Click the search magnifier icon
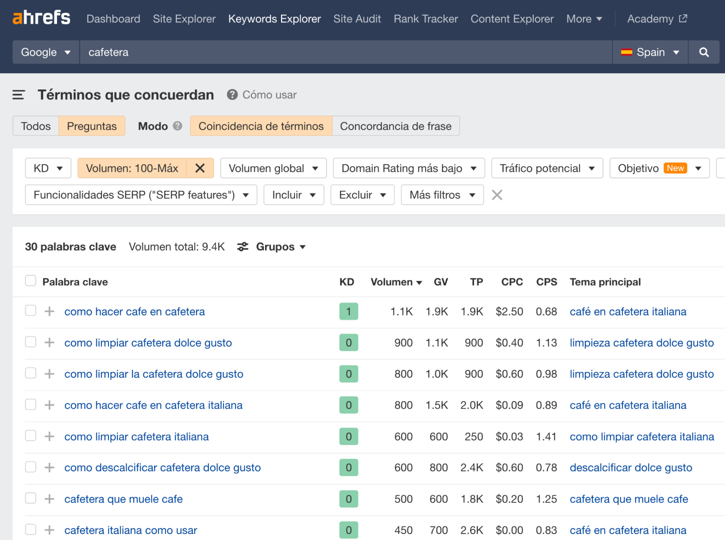 [704, 52]
